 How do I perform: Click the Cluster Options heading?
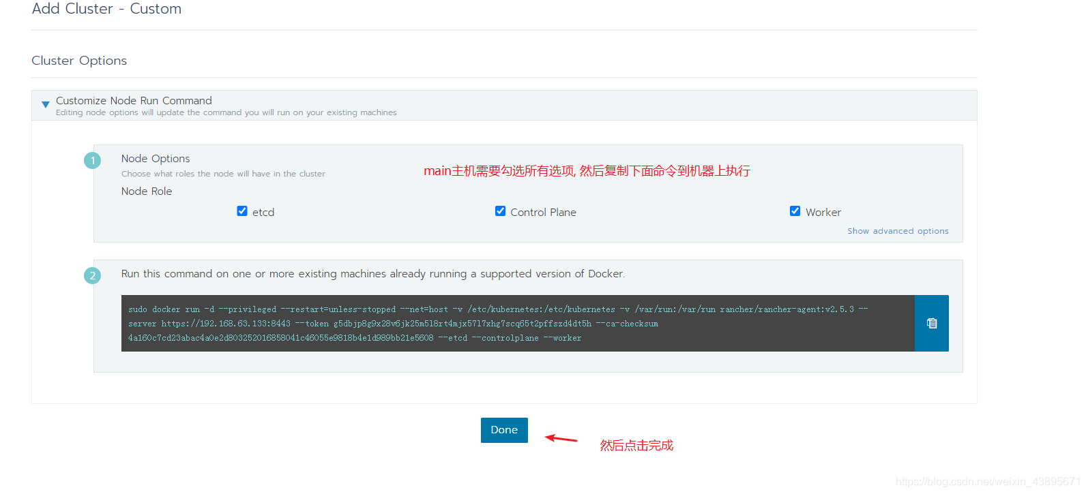click(x=79, y=61)
